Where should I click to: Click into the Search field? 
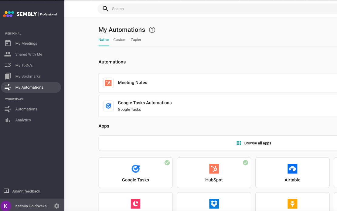point(213,9)
